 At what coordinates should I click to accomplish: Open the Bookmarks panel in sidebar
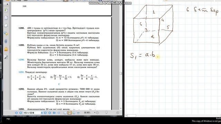click(6, 10)
